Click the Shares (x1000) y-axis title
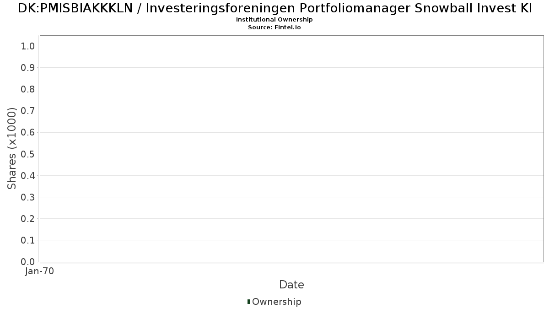The width and height of the screenshot is (549, 309). pyautogui.click(x=12, y=149)
